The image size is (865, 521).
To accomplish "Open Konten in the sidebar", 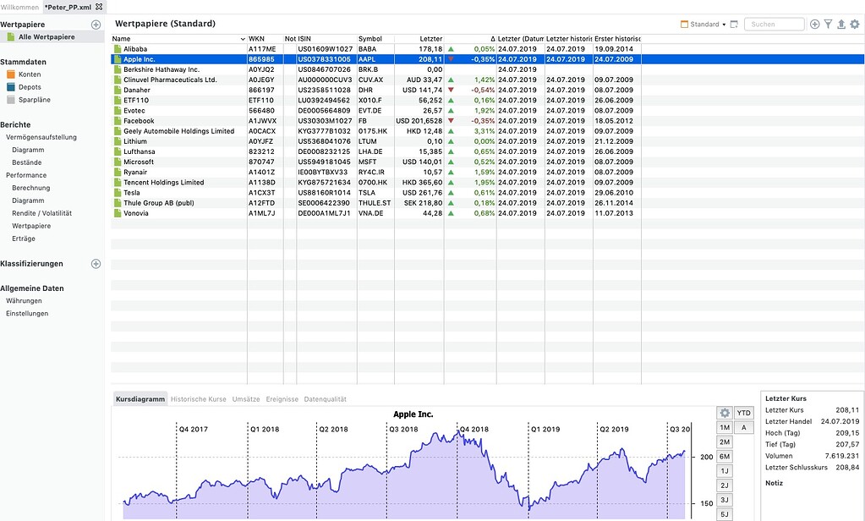I will pyautogui.click(x=30, y=74).
